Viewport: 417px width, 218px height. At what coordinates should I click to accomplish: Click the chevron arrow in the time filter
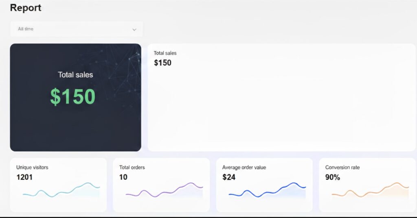click(x=134, y=30)
